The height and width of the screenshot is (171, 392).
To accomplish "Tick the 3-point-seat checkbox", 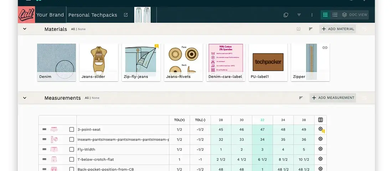I will tap(72, 130).
